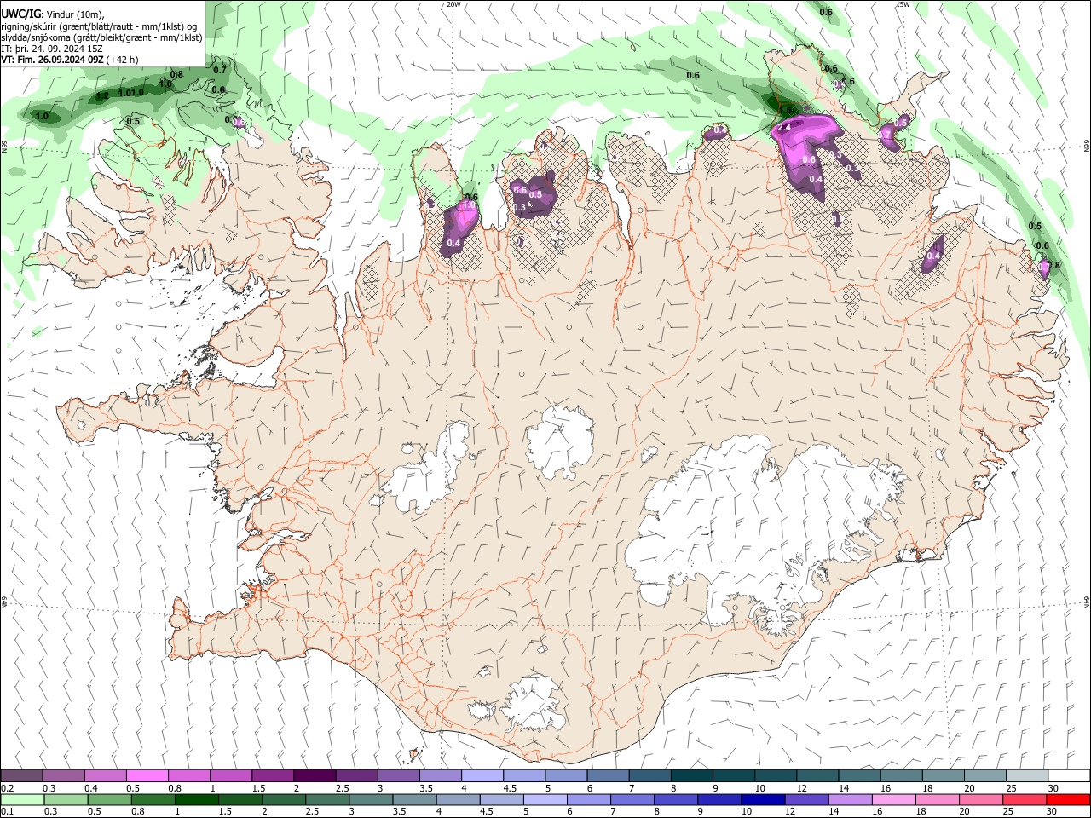Click the UWC/IG title text
Screen dimensions: 1091x818
[x=20, y=14]
